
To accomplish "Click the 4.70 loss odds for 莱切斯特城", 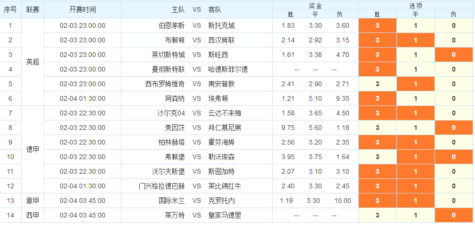I will tap(343, 55).
